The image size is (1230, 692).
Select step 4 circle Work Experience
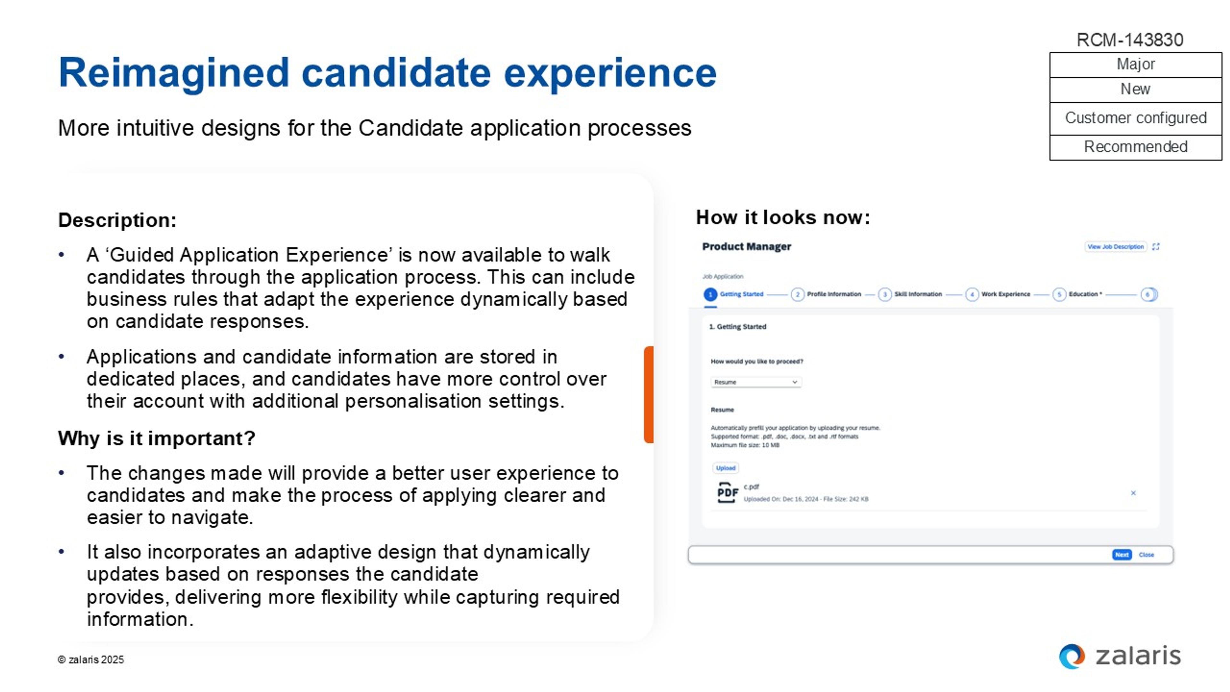pos(972,294)
